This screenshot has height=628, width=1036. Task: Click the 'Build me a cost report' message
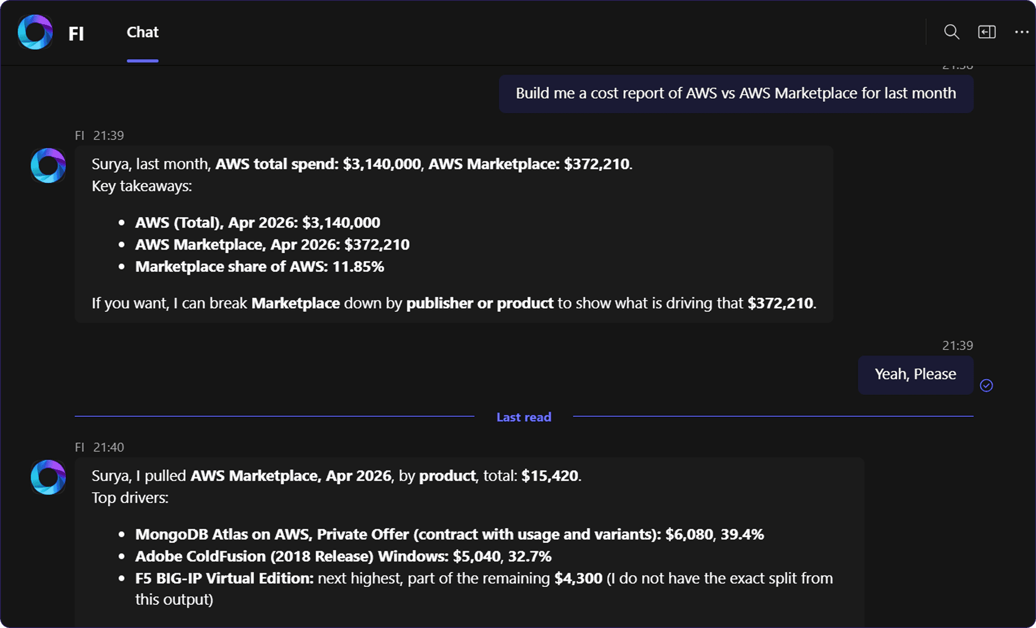pos(735,93)
